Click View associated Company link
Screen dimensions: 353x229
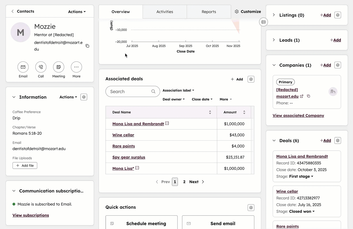[x=298, y=115]
